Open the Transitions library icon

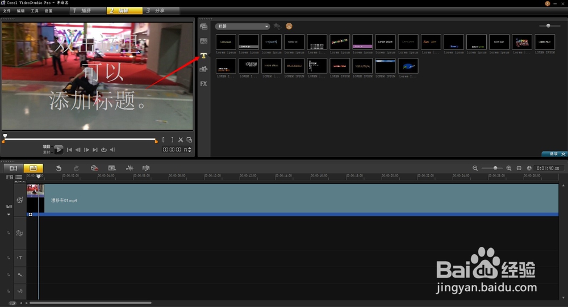[203, 41]
